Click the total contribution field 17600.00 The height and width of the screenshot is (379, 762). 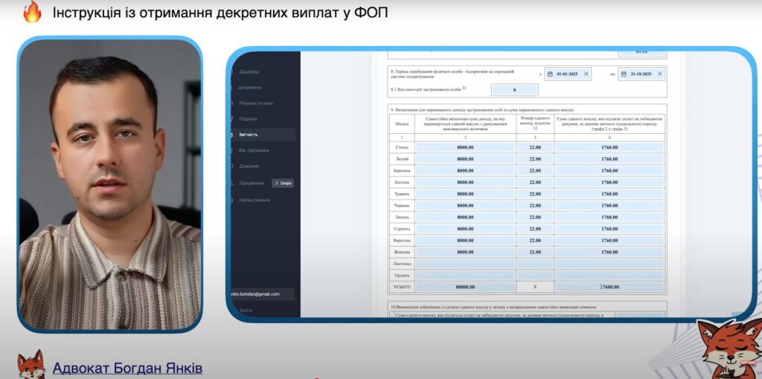[x=609, y=287]
